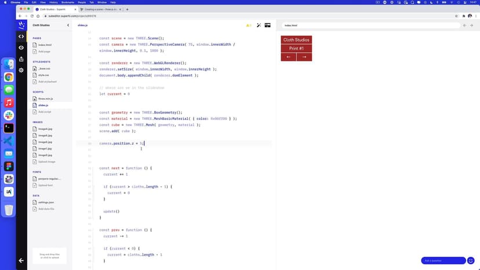The height and width of the screenshot is (270, 480).
Task: Click the eye preview icon in sidebar
Action: pos(21,48)
